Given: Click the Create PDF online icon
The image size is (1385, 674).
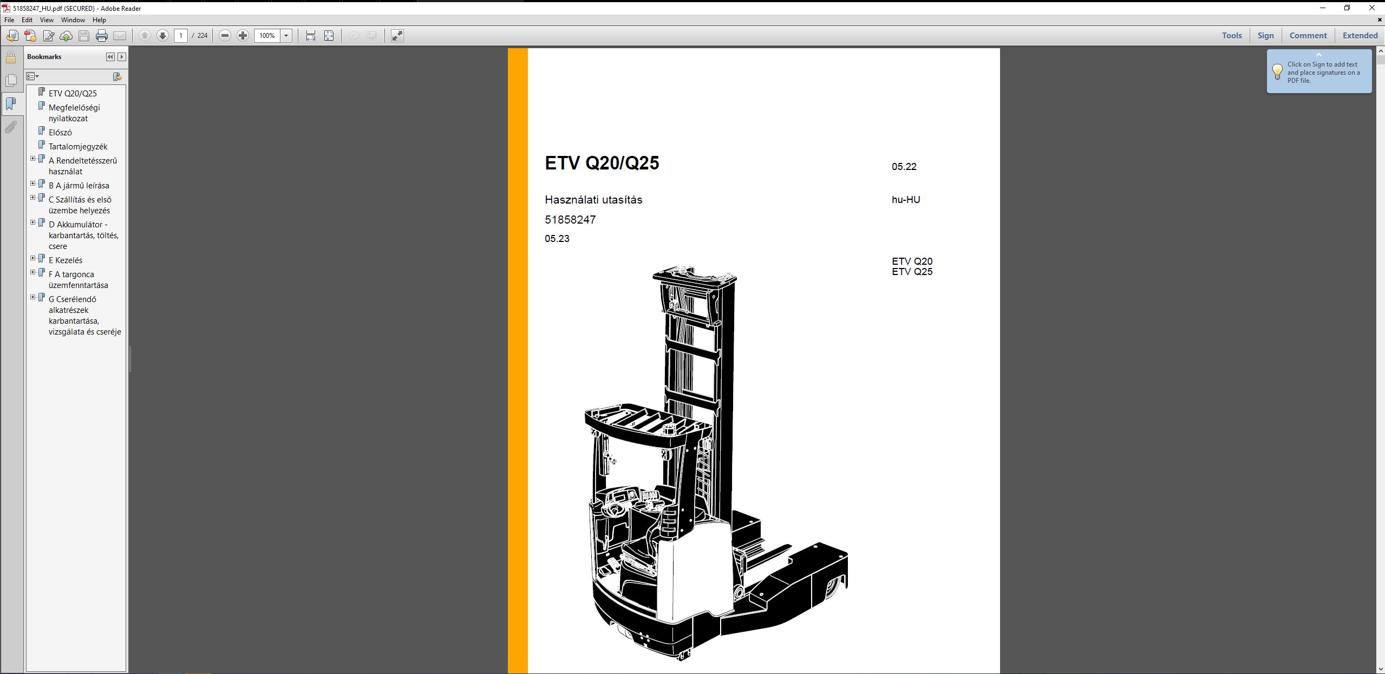Looking at the screenshot, I should point(30,36).
